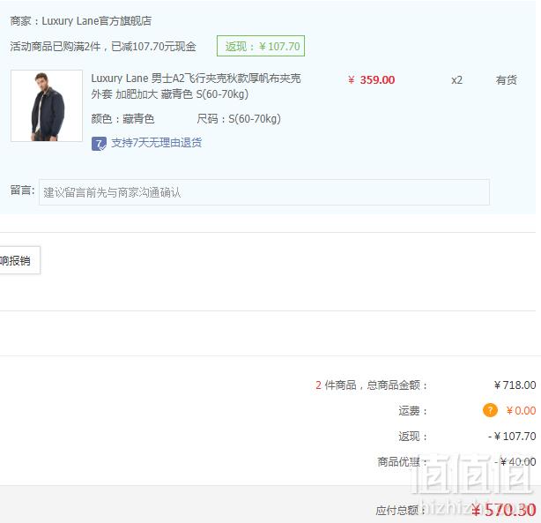This screenshot has width=541, height=523.
Task: Click the 有货 stock status text
Action: pos(506,80)
